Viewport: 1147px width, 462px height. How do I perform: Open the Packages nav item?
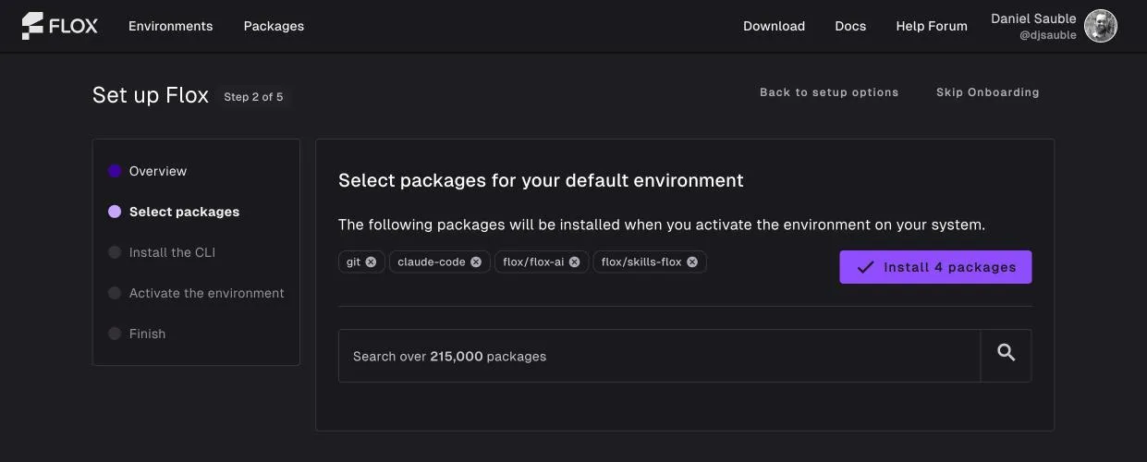click(274, 26)
